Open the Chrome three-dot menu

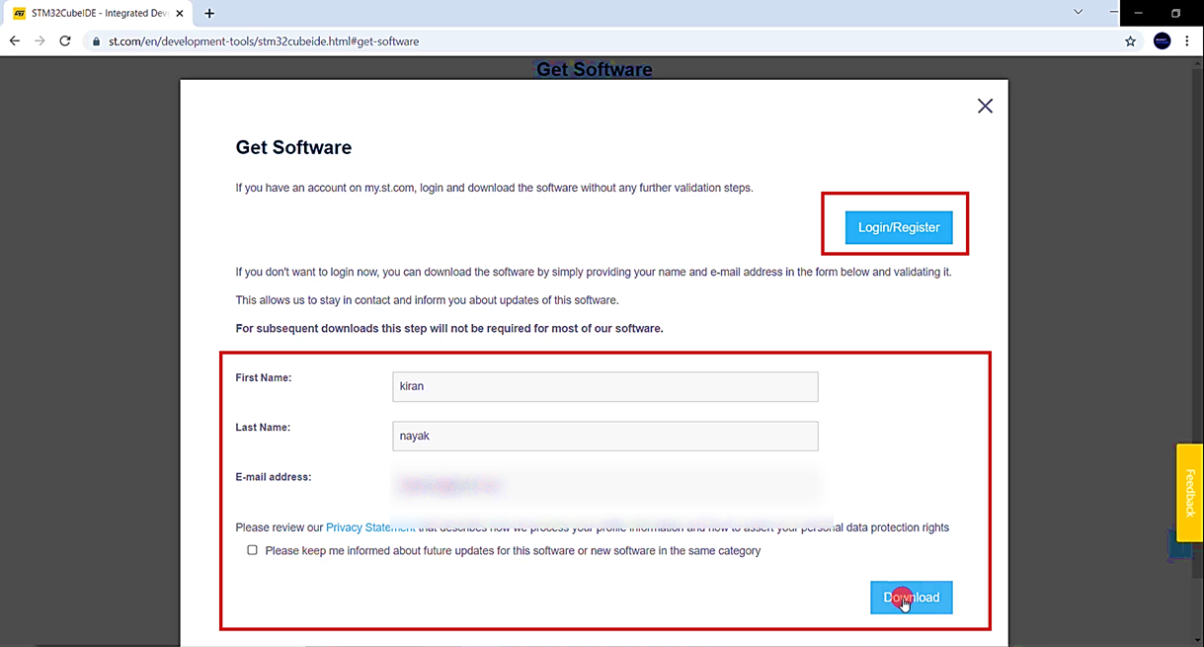pos(1187,41)
